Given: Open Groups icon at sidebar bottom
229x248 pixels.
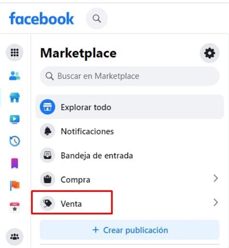Looking at the screenshot, I should (x=14, y=237).
